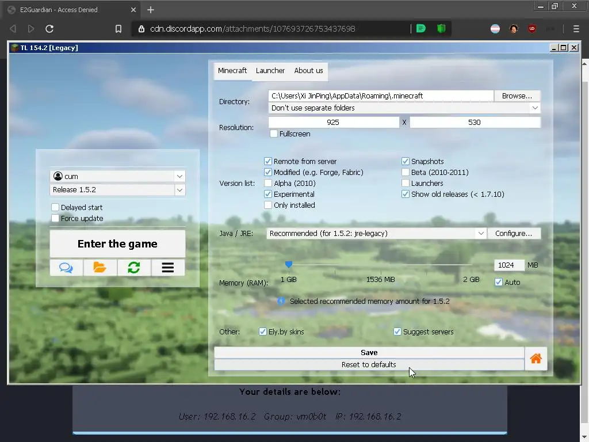Click the Directory path input field

tap(381, 96)
